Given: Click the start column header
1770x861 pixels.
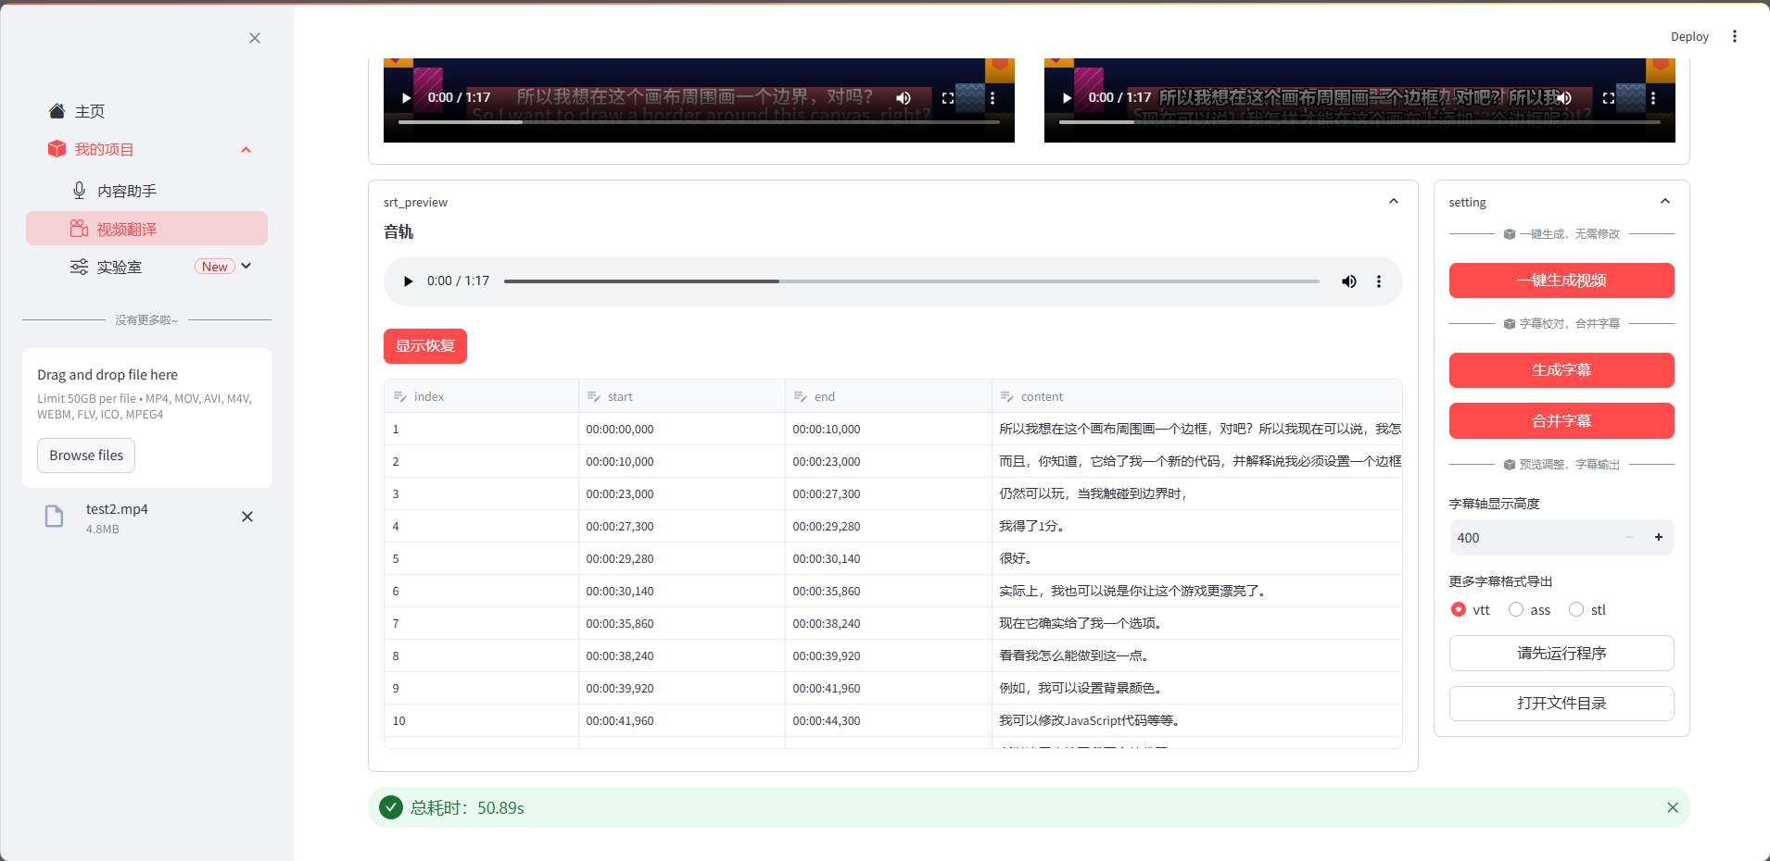Looking at the screenshot, I should [x=681, y=396].
